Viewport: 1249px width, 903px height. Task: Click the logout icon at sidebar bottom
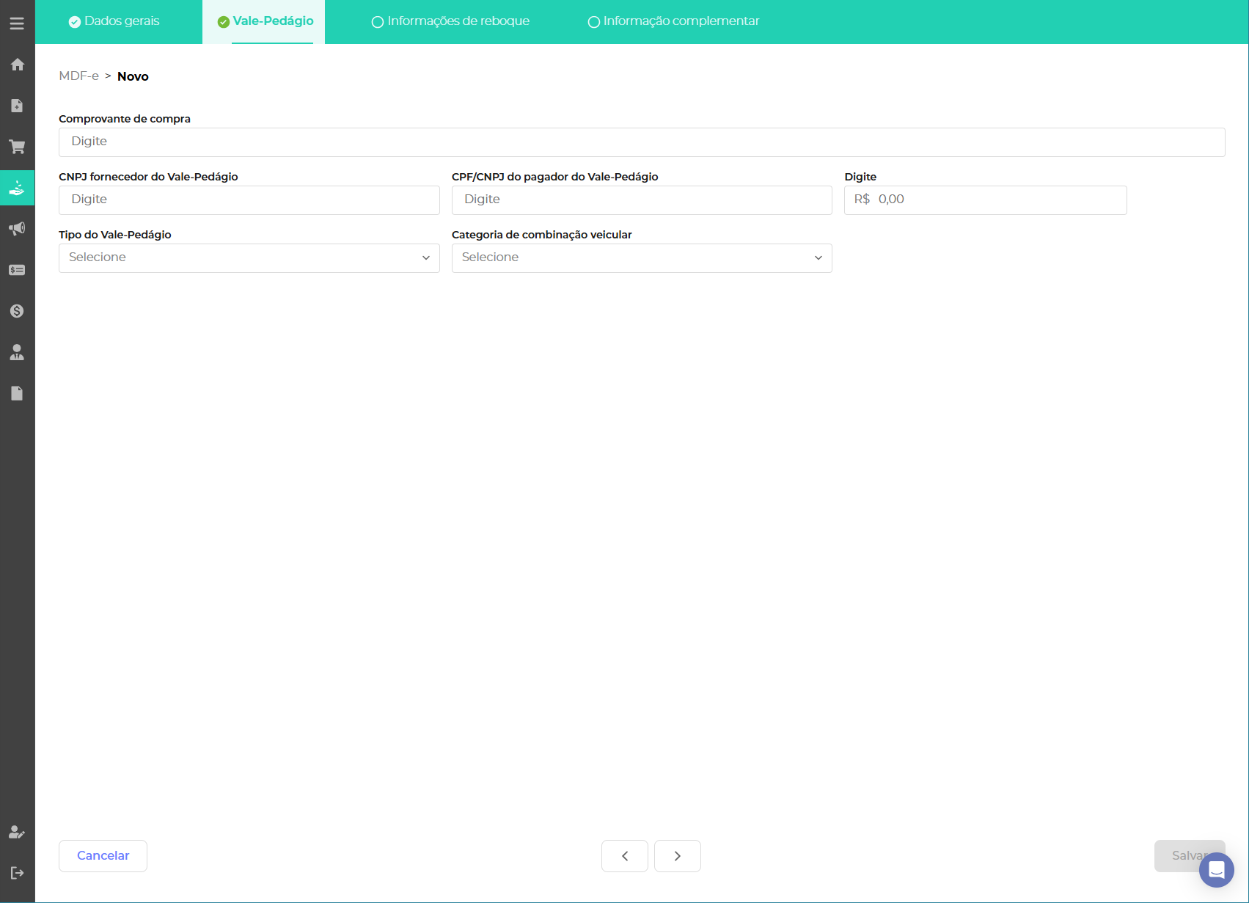[17, 873]
